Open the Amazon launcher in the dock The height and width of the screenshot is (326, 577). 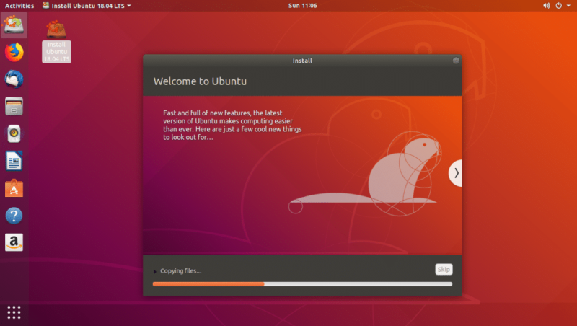coord(14,242)
